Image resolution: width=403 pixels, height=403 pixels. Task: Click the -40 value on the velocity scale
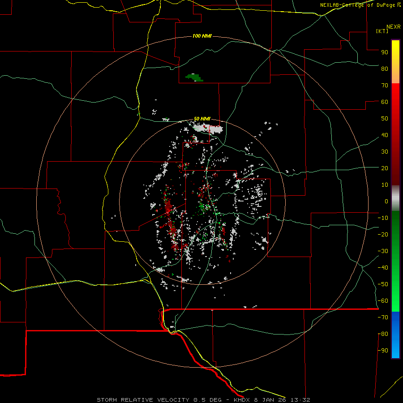point(383,268)
